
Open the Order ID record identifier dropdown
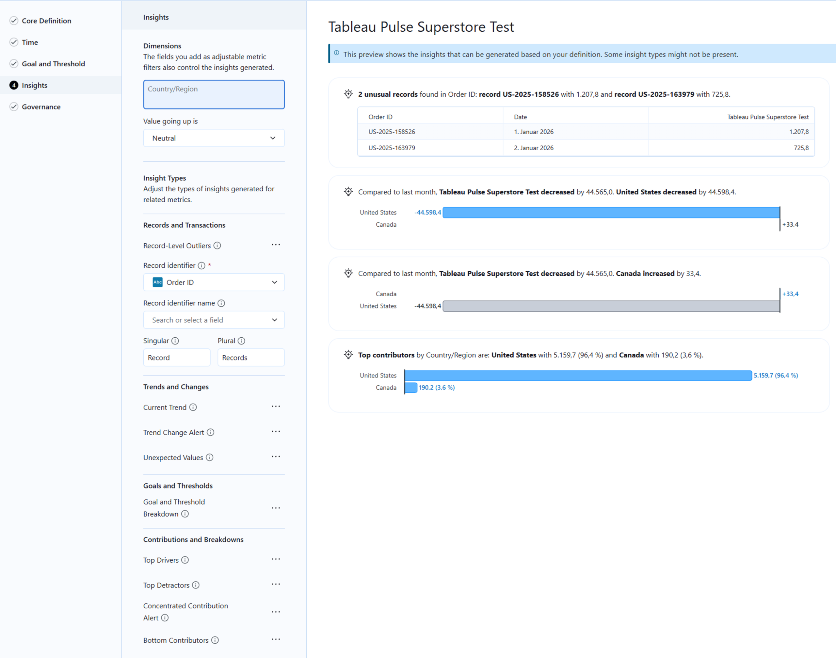pyautogui.click(x=214, y=282)
